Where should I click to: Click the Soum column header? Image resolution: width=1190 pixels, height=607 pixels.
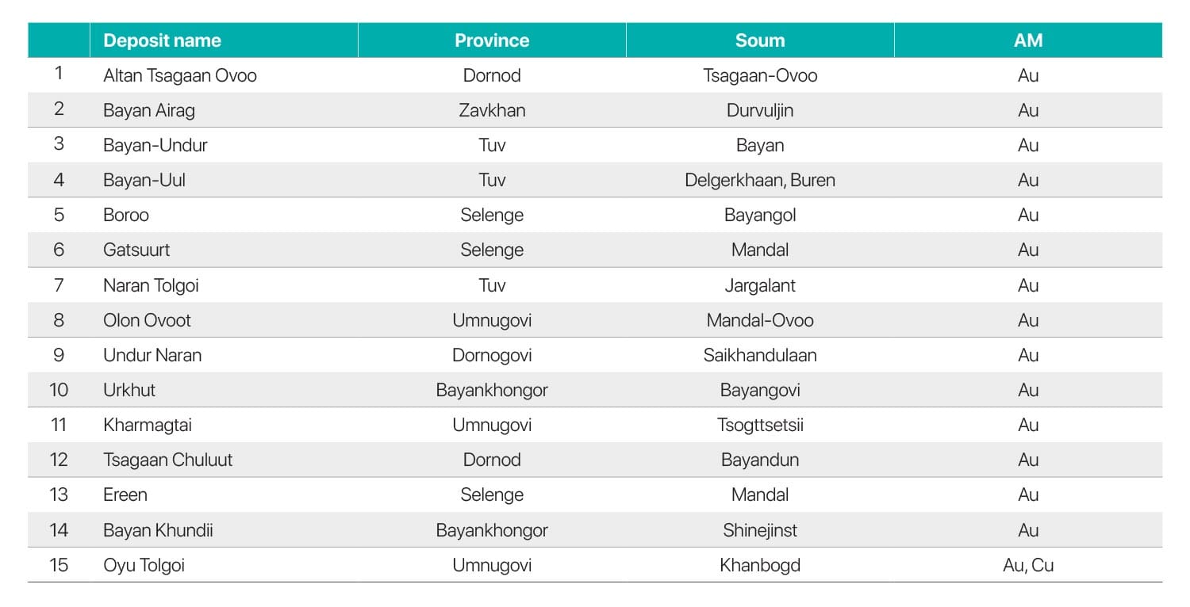pos(759,40)
